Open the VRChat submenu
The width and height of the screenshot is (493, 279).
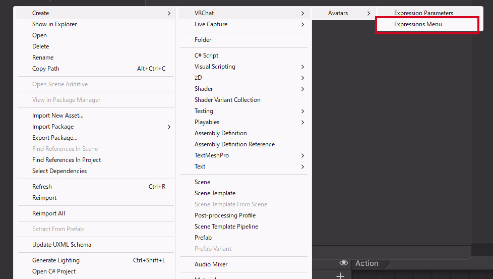tap(243, 13)
